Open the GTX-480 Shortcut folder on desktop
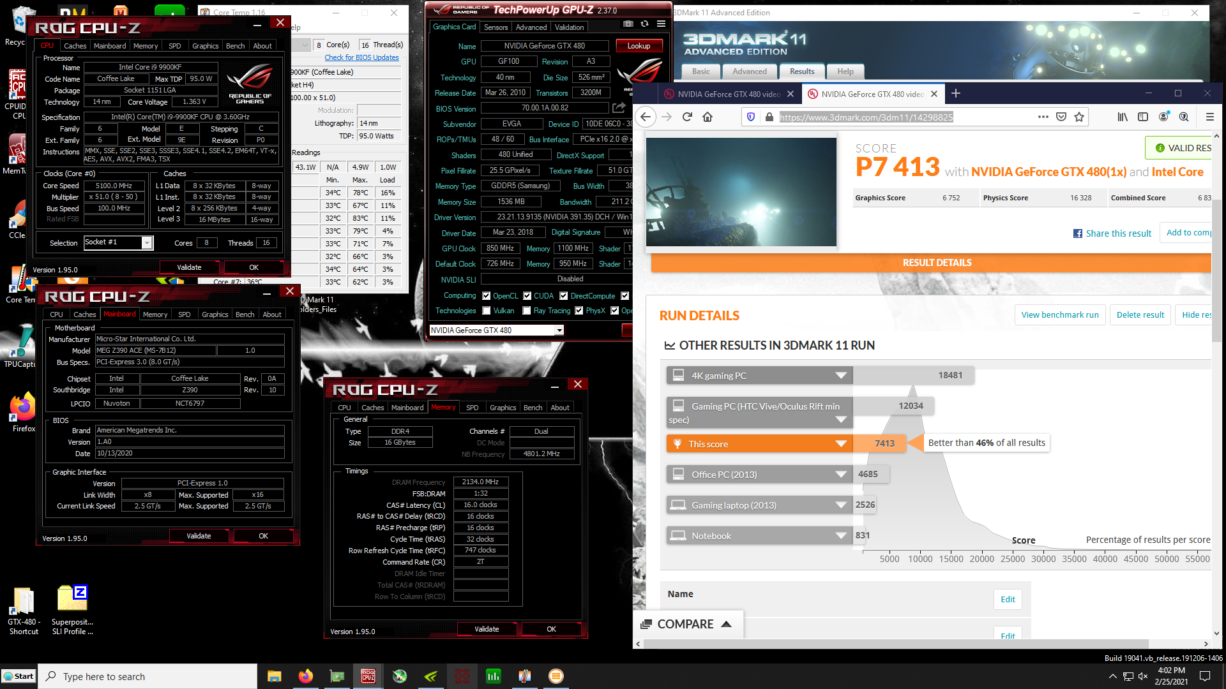This screenshot has height=689, width=1226. (24, 611)
